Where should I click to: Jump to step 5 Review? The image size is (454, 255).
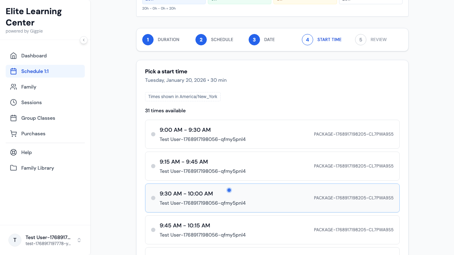(361, 40)
